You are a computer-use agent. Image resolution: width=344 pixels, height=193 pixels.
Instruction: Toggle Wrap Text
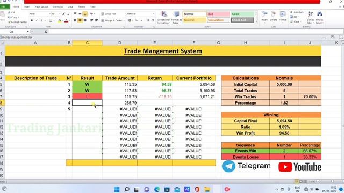click(109, 14)
